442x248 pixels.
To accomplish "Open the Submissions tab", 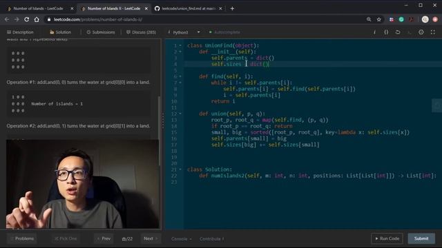I will click(x=101, y=32).
